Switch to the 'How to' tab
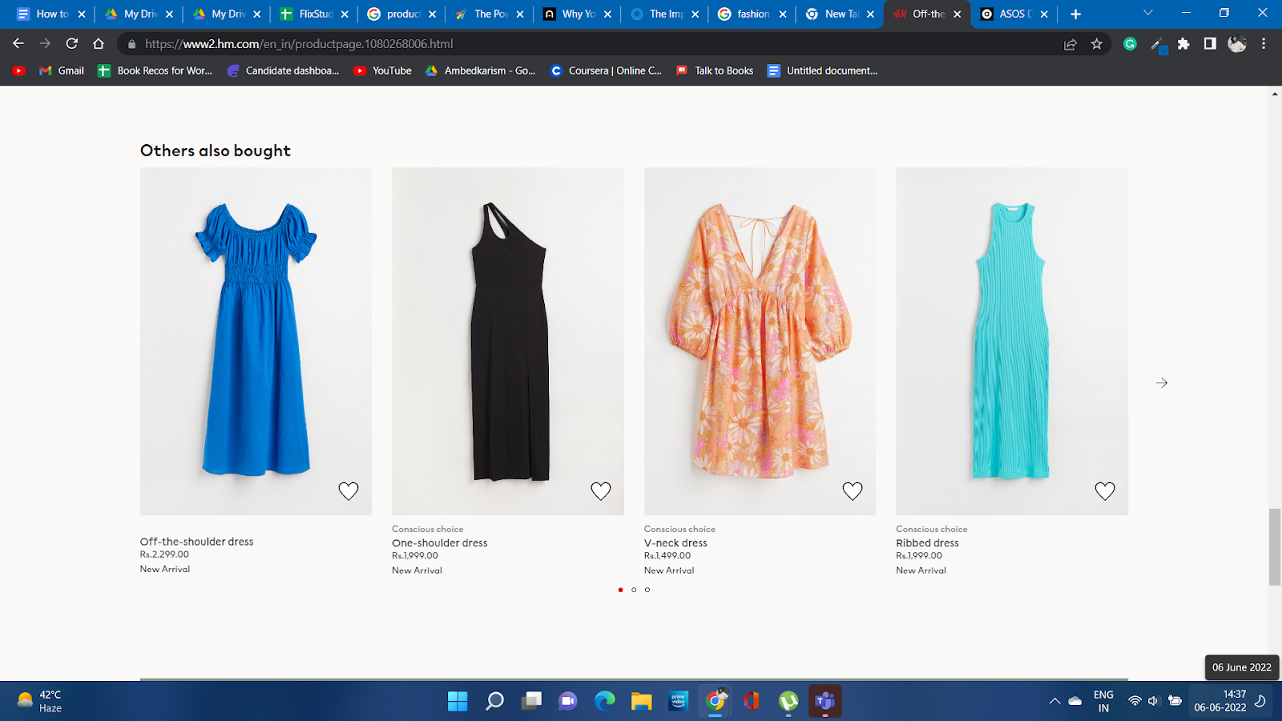Image resolution: width=1282 pixels, height=721 pixels. click(51, 14)
